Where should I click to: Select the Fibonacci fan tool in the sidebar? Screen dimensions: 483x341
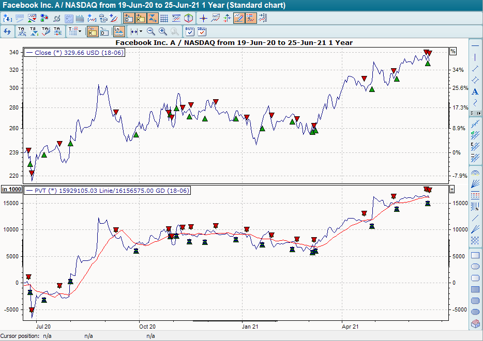click(x=475, y=184)
